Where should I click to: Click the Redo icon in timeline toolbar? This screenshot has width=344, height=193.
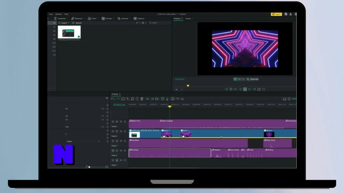(x=118, y=99)
